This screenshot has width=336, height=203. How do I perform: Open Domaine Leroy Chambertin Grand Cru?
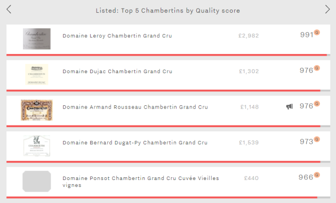coord(117,36)
